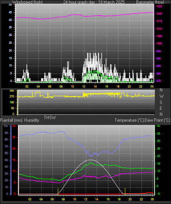The width and height of the screenshot is (171, 204).
Task: Click the 'Temperature (°C)' label
Action: pos(129,120)
